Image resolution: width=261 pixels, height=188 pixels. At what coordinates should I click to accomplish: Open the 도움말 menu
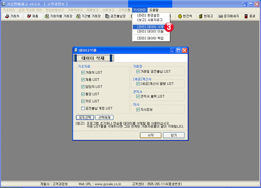pyautogui.click(x=154, y=10)
